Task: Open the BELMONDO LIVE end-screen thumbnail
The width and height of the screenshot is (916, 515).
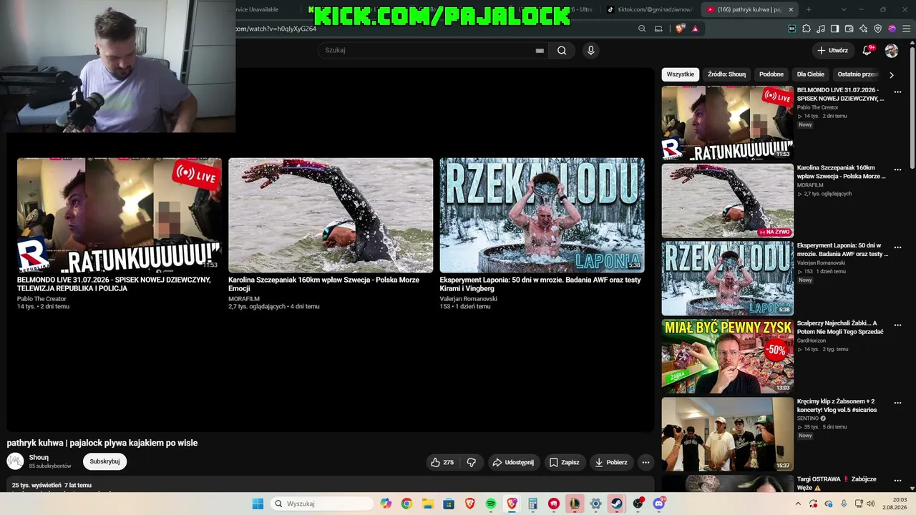Action: point(120,215)
